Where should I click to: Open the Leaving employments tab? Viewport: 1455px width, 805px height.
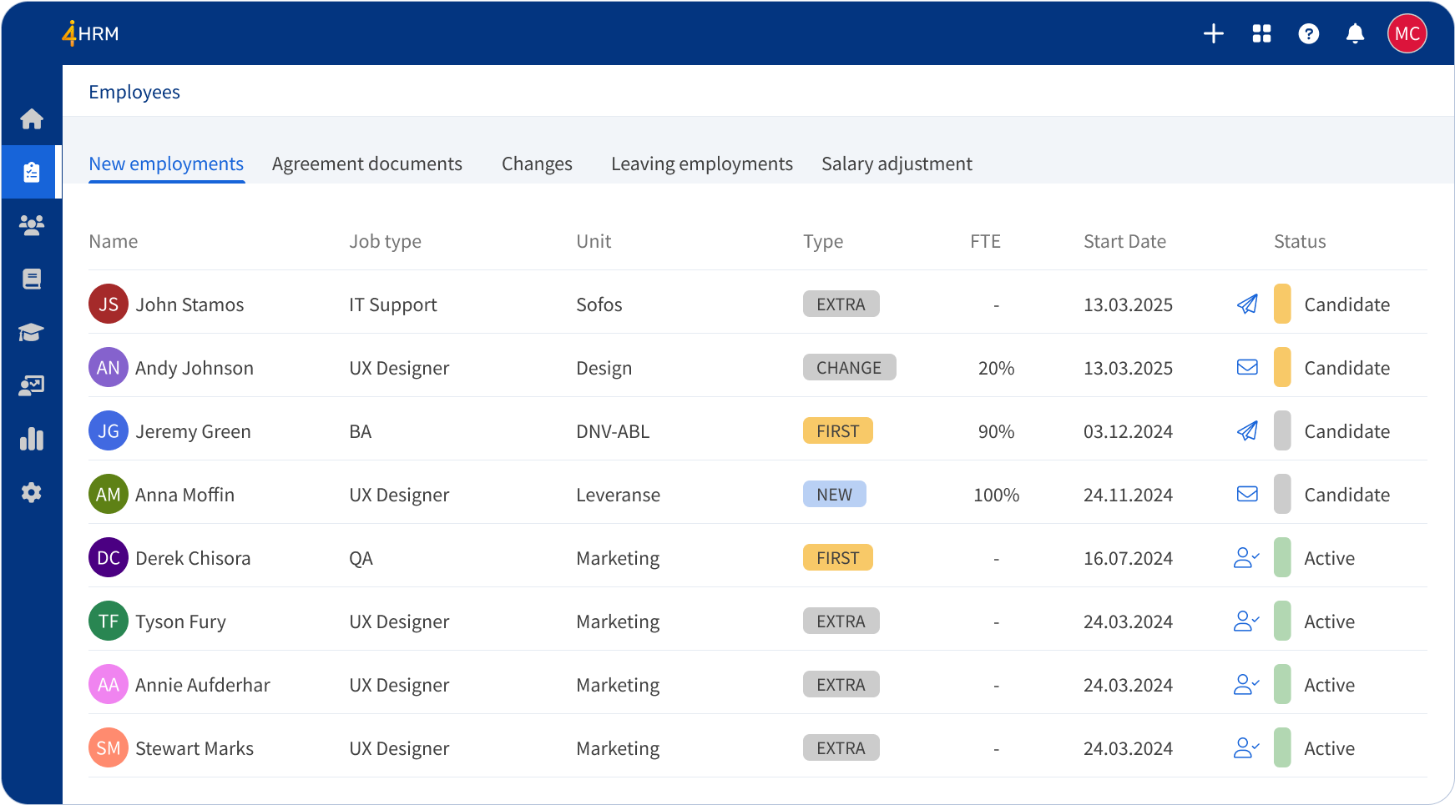pos(701,164)
